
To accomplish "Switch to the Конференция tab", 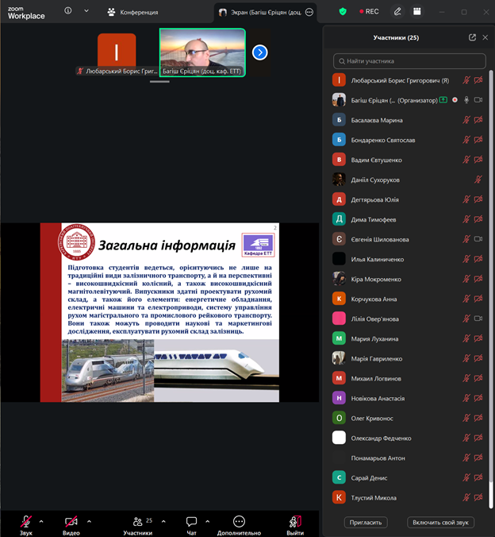I will [133, 12].
